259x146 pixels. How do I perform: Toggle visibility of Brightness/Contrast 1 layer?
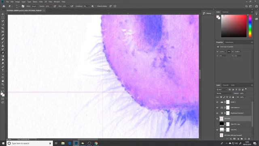[x=217, y=113]
